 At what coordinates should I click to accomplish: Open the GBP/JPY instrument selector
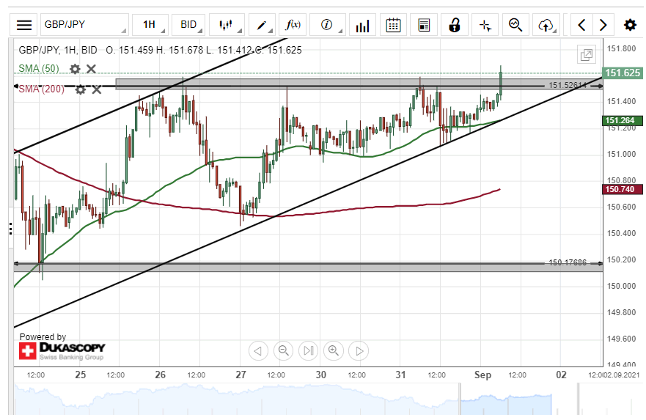tap(84, 25)
